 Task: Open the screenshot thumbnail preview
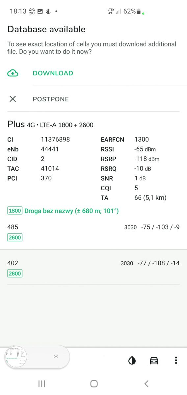click(x=16, y=357)
